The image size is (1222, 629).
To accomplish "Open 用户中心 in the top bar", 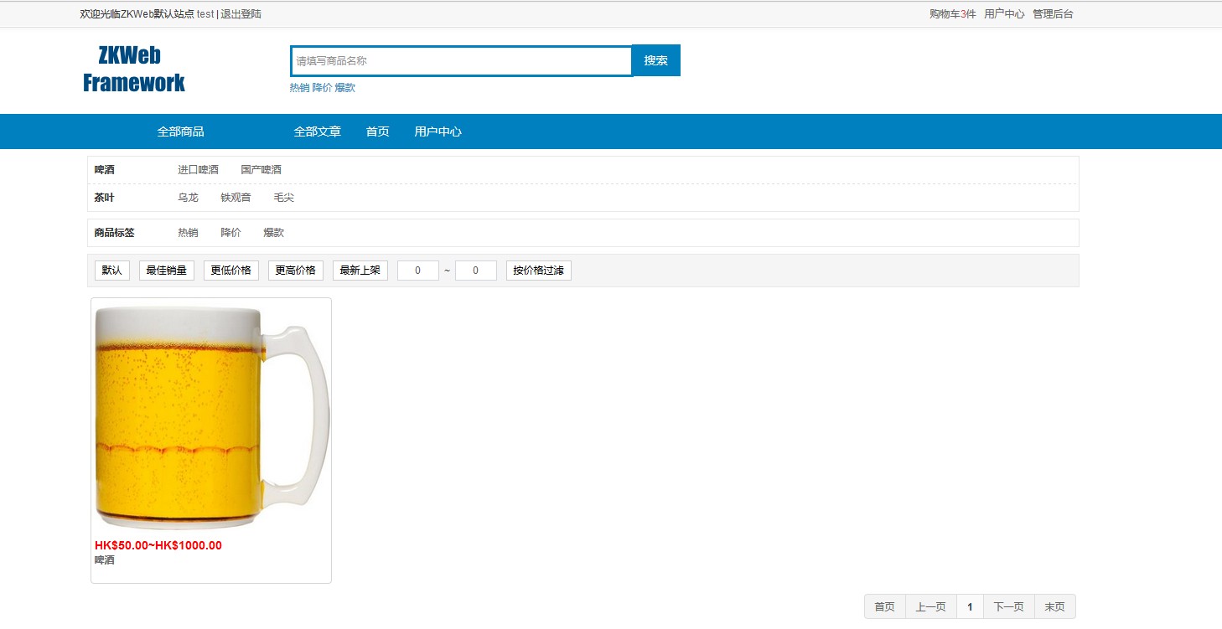I will click(1004, 14).
